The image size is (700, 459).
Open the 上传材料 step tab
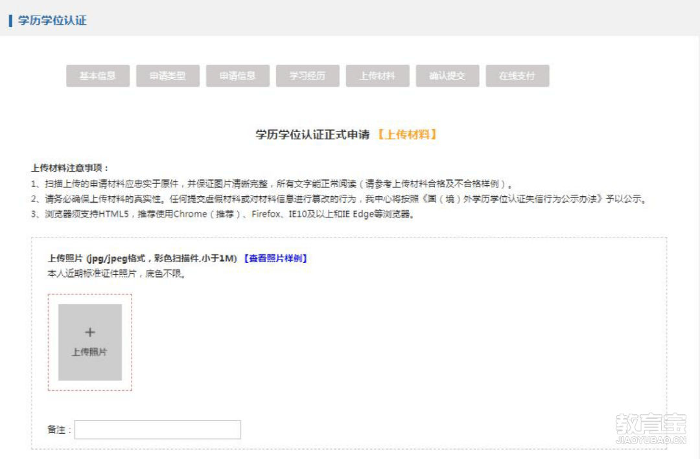[378, 76]
